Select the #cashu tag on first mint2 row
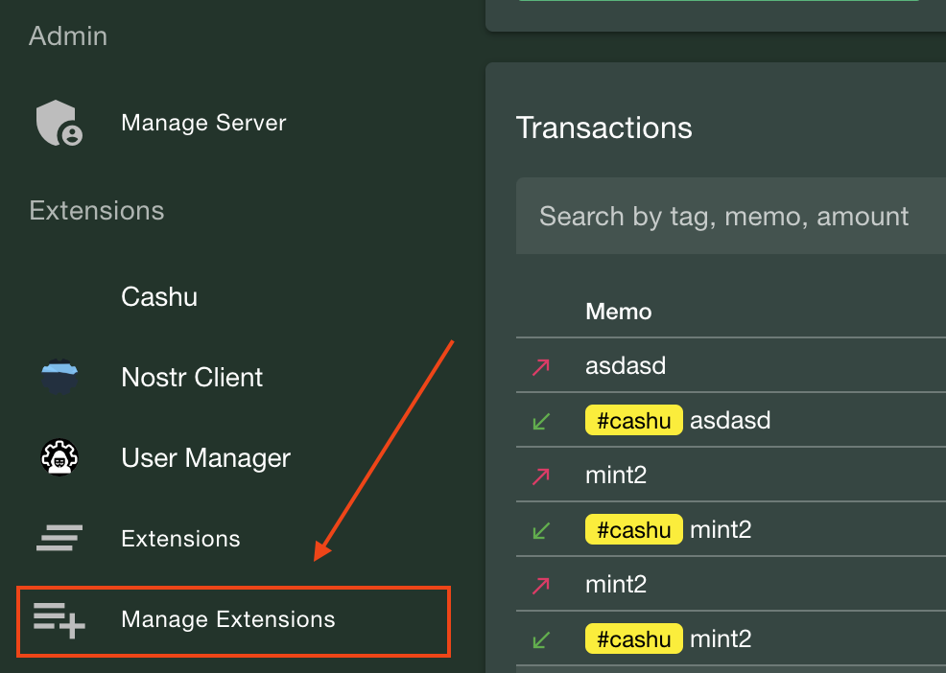The width and height of the screenshot is (946, 673). click(633, 529)
